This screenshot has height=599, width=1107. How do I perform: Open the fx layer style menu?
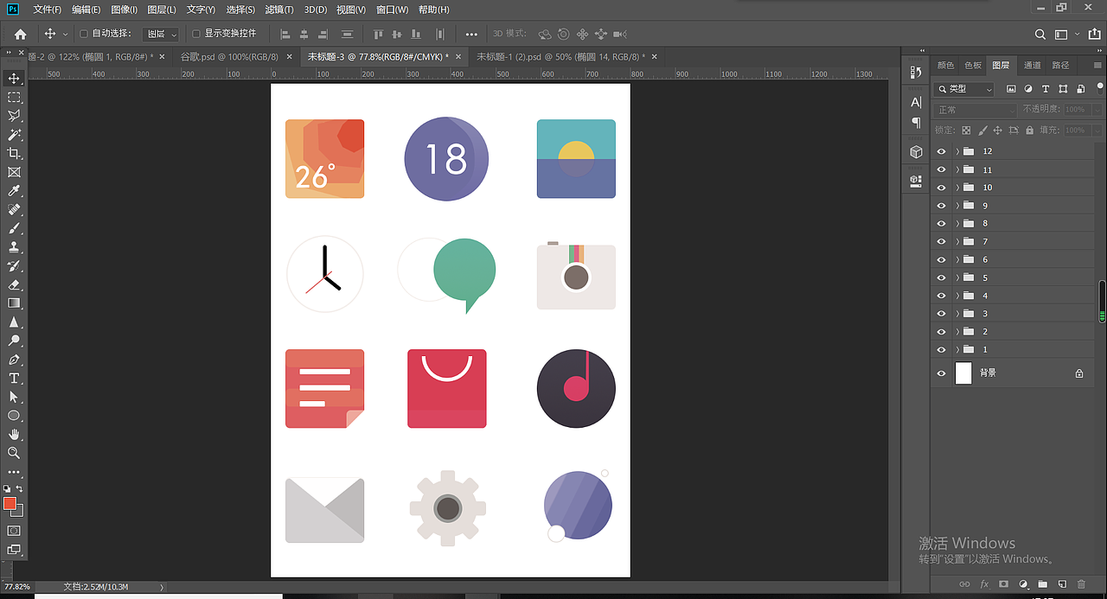tap(984, 585)
